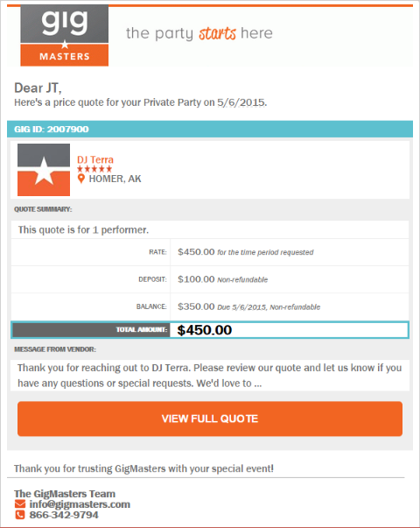Click the five-star rating under DJ Terra
Viewport: 420px width, 528px height.
click(94, 169)
